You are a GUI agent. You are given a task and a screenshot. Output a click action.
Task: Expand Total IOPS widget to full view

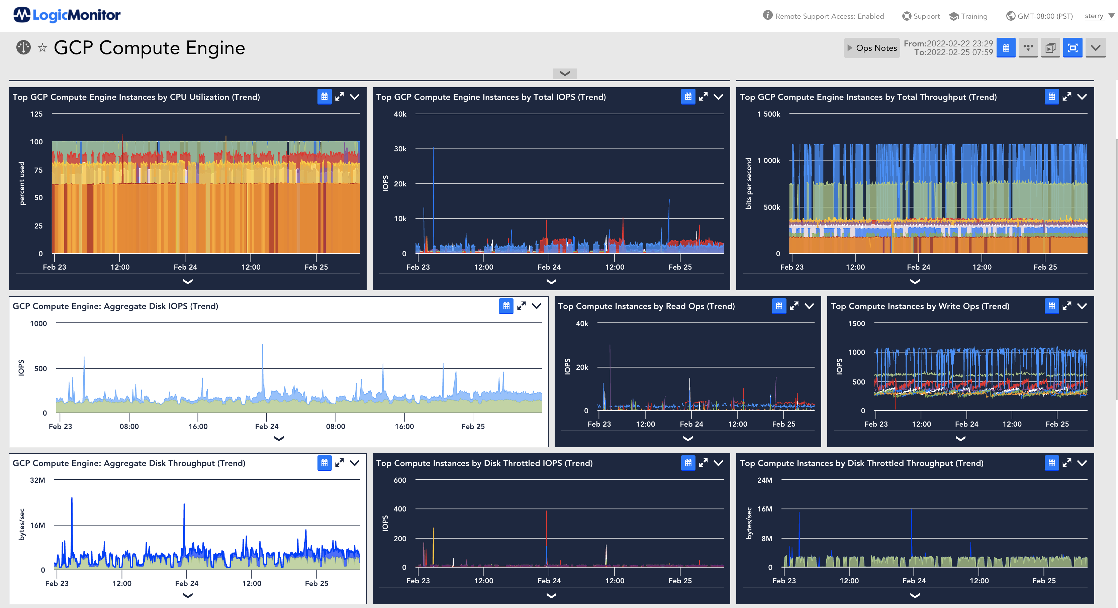coord(703,97)
